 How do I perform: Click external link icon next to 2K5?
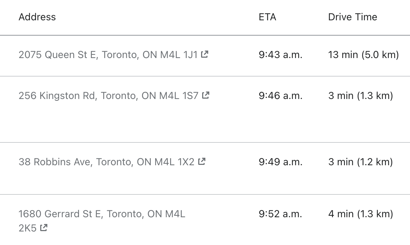click(44, 227)
